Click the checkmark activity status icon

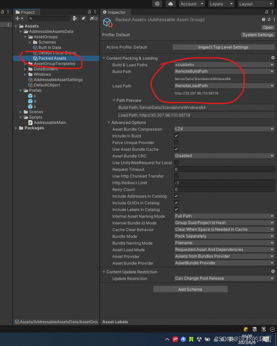(x=272, y=329)
